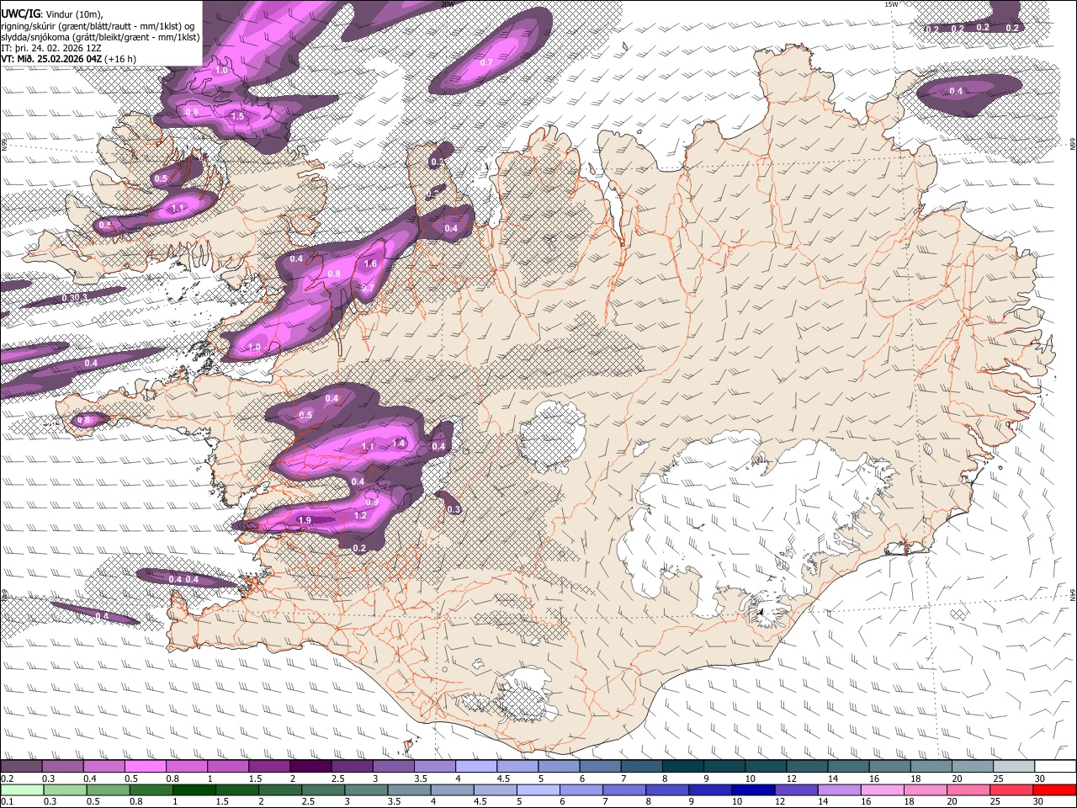
Task: Click the 1.5 purple swatch in snow legend
Action: coord(269,767)
